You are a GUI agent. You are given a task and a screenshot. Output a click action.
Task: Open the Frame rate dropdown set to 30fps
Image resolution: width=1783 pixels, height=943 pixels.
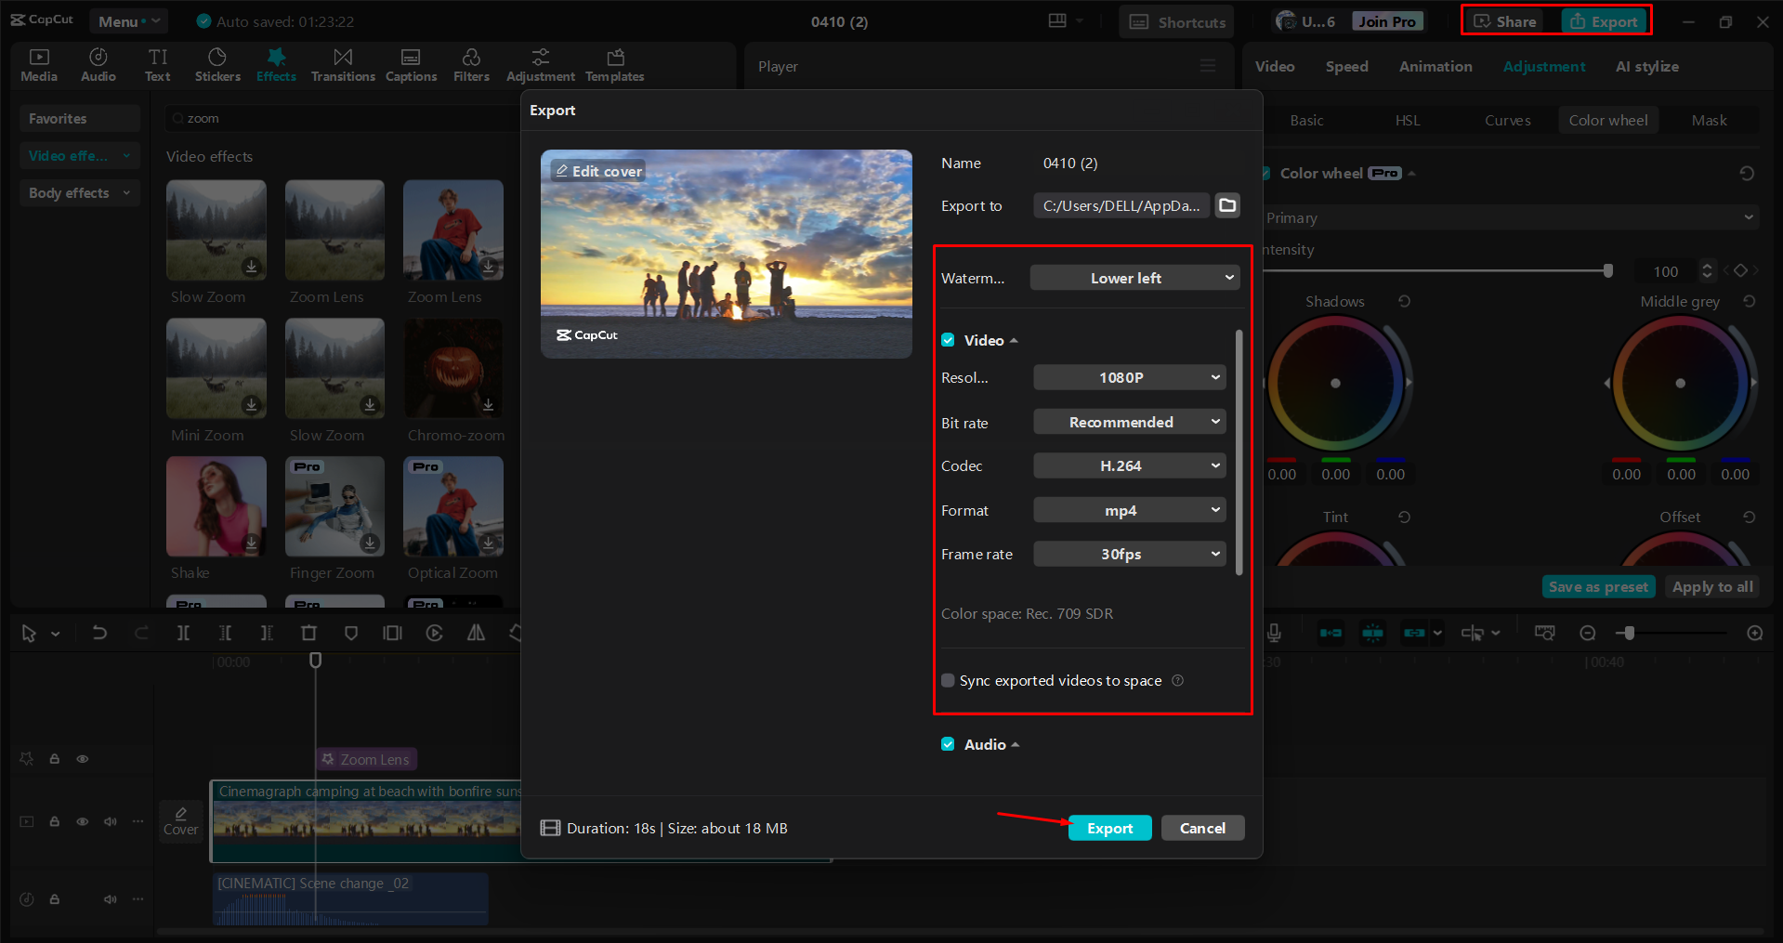pos(1129,554)
